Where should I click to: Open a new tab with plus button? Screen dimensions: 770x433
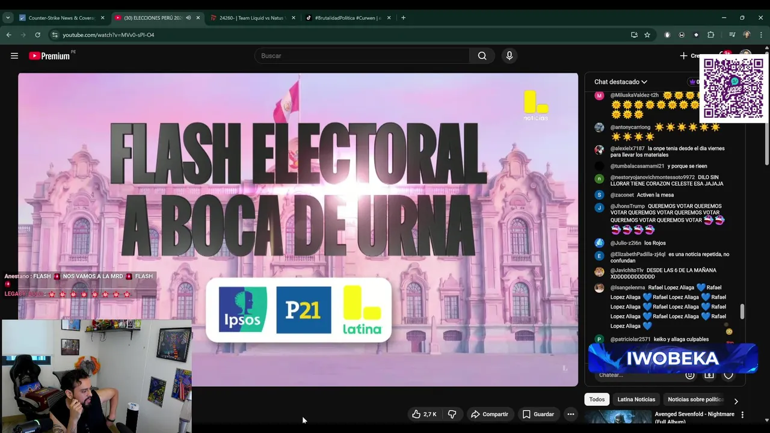click(x=403, y=18)
